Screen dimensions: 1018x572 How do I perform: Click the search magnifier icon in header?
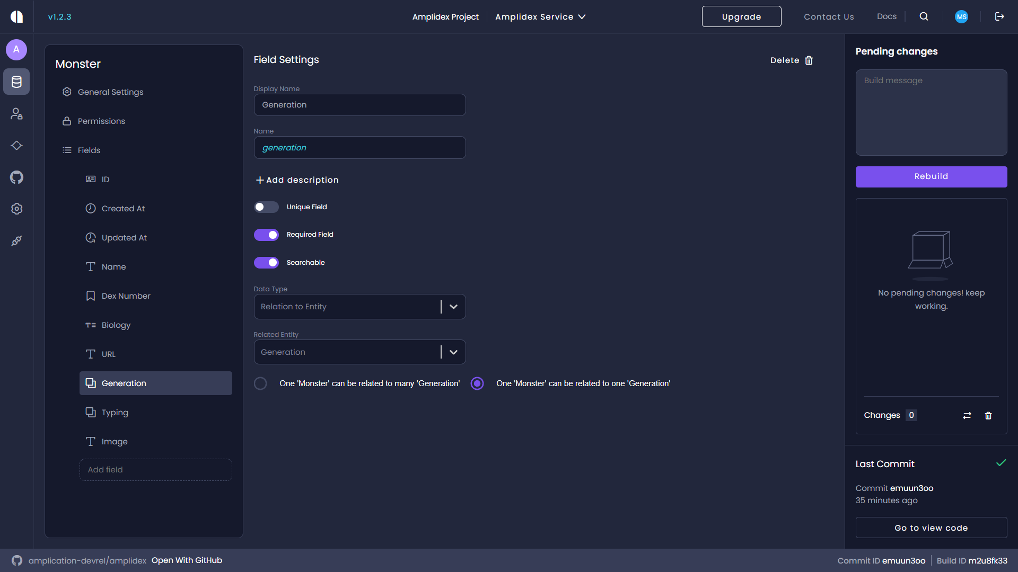(x=924, y=16)
